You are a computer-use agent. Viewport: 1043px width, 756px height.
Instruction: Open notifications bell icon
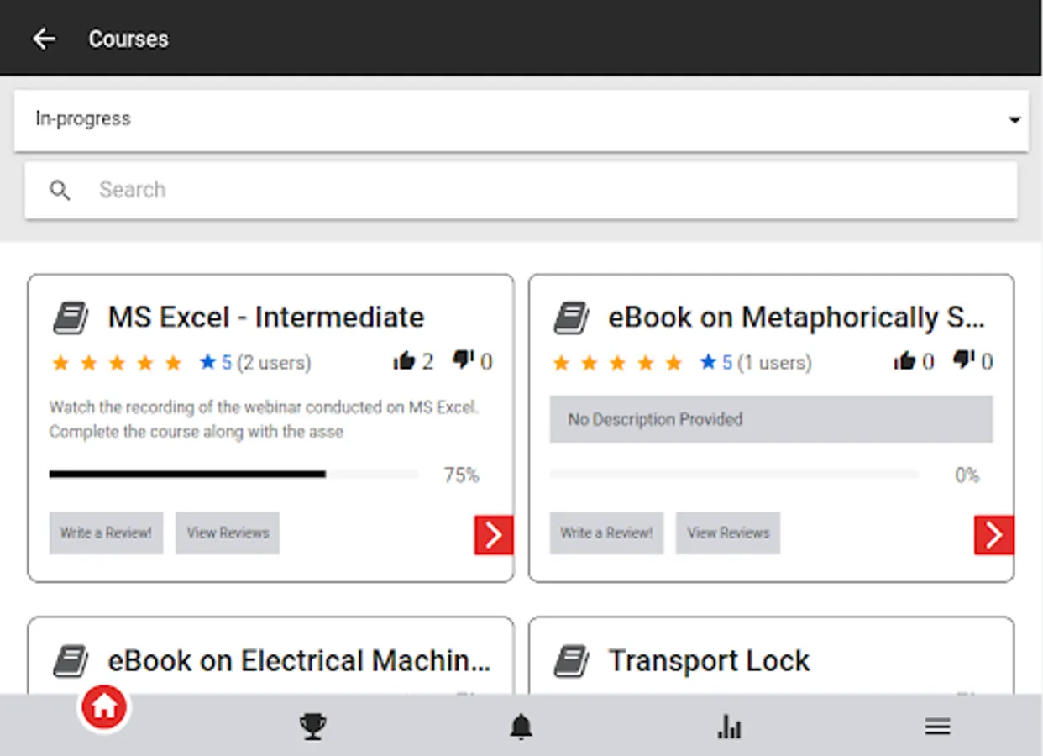[x=521, y=727]
